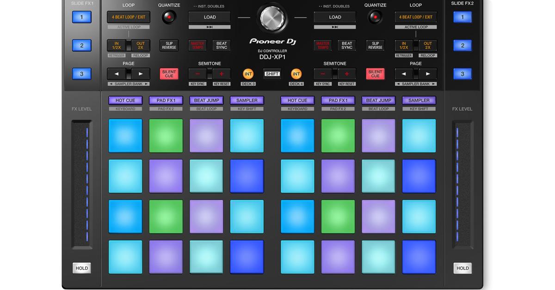Tap left deck top-row pad under HOT CUE

point(125,136)
